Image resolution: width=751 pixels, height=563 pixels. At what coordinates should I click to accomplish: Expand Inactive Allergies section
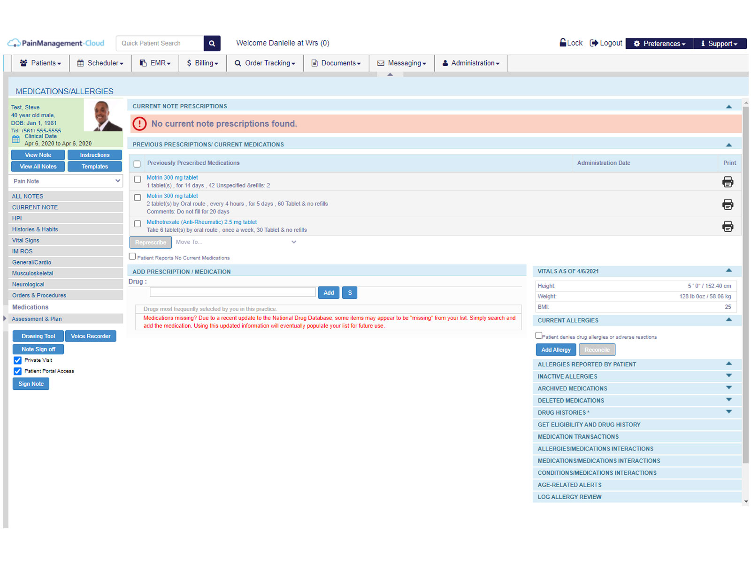click(x=729, y=375)
